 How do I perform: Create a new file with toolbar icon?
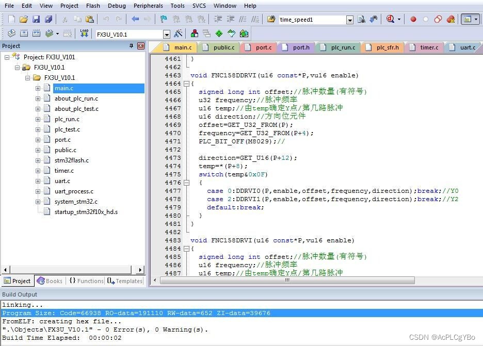click(11, 19)
